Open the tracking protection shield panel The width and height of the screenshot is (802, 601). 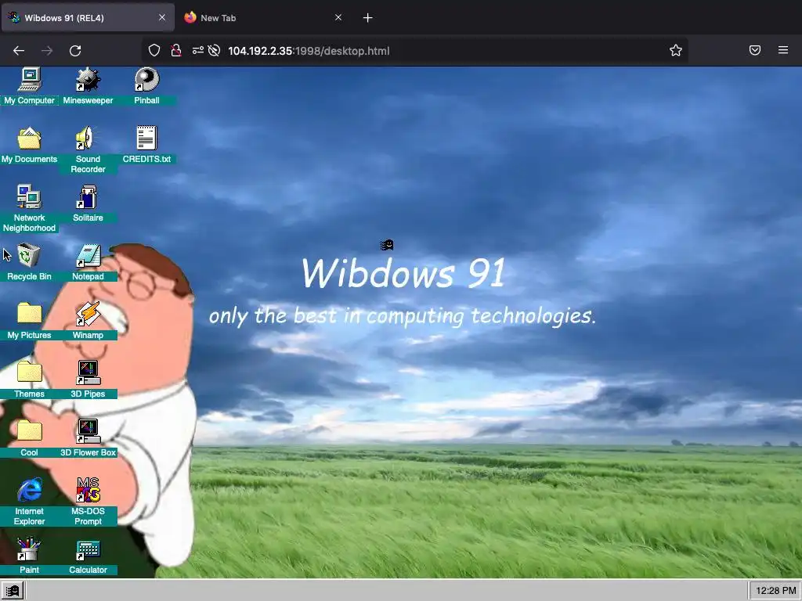(154, 50)
